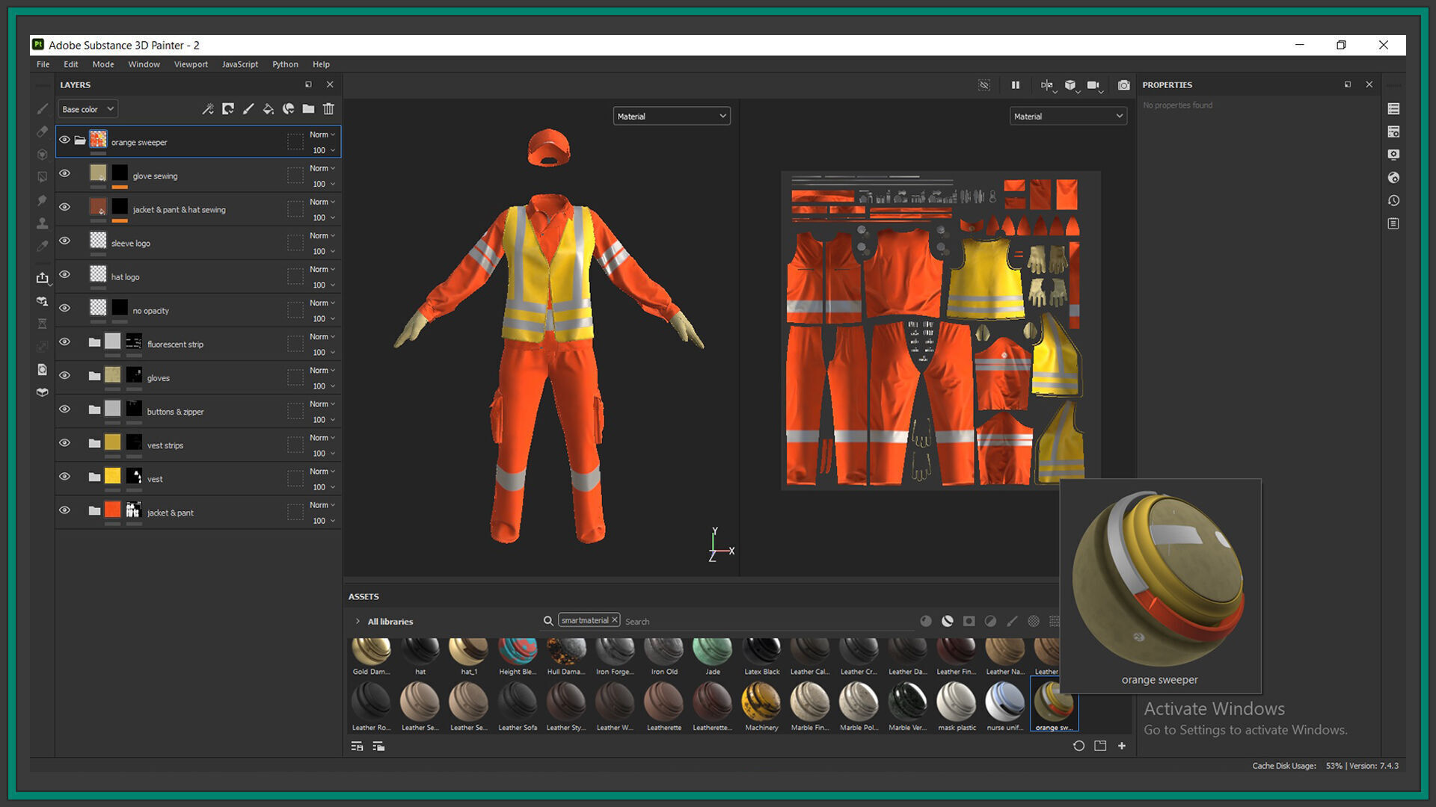Screen dimensions: 1436x807
Task: Open the File menu
Action: [43, 64]
